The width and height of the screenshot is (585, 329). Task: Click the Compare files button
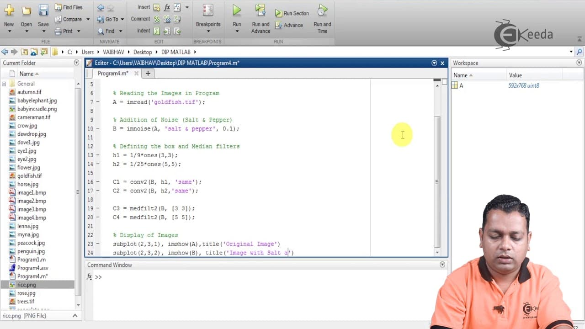69,19
